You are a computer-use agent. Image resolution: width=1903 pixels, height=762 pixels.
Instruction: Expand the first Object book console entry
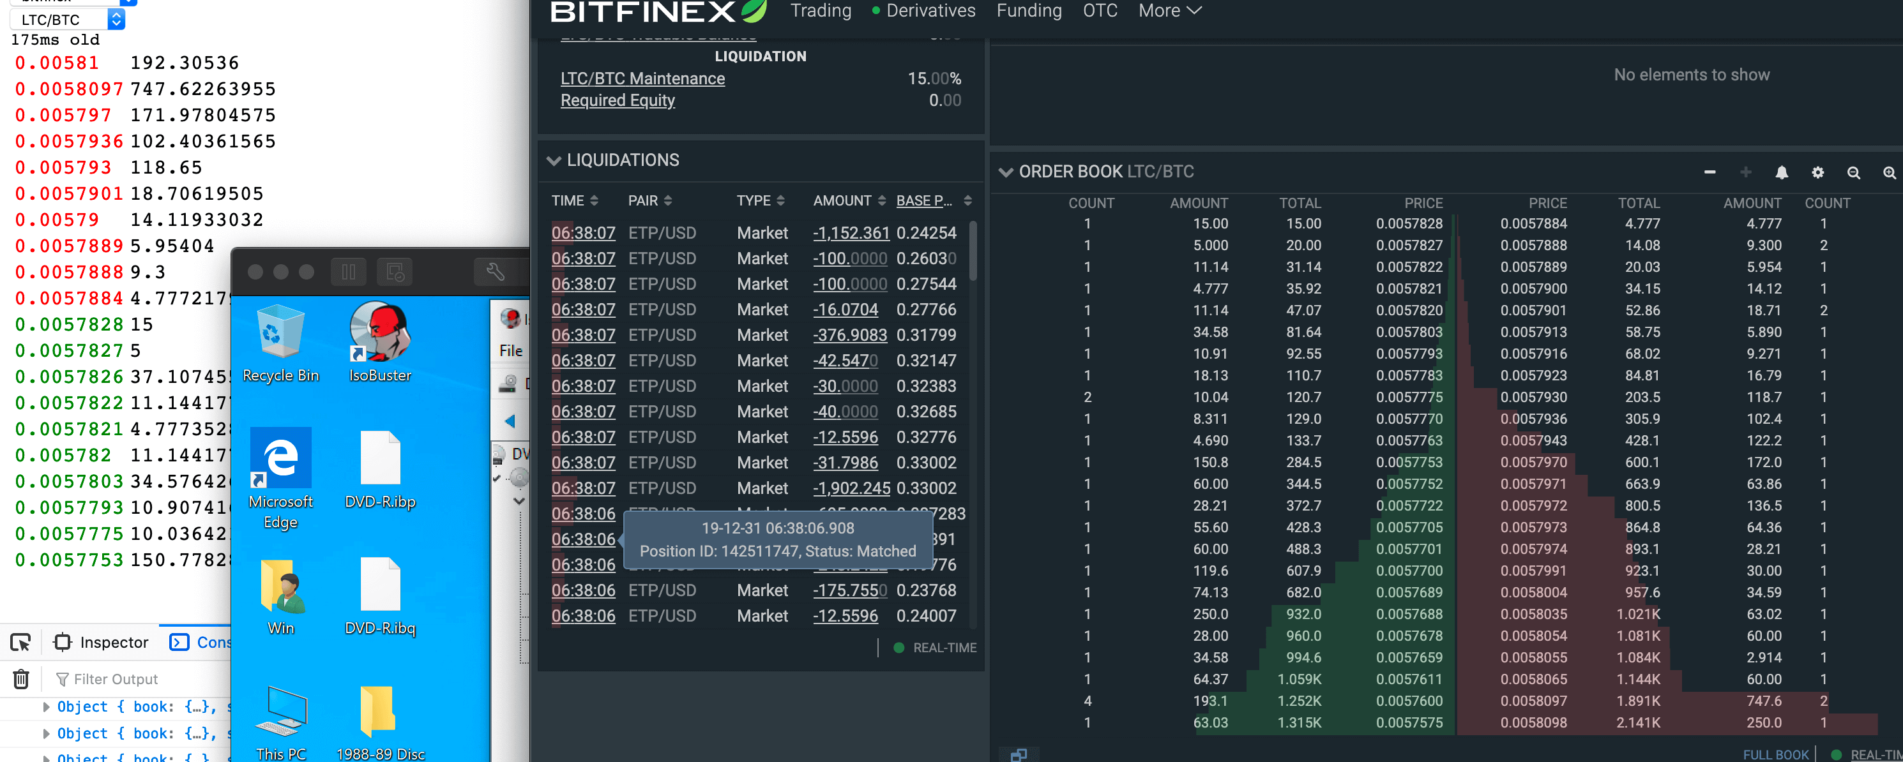pos(46,706)
